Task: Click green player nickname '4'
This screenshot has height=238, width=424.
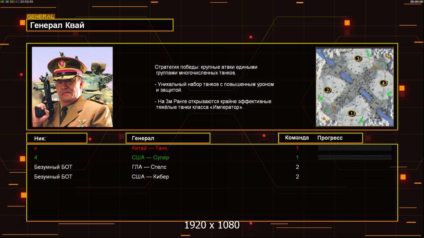Action: [x=36, y=157]
